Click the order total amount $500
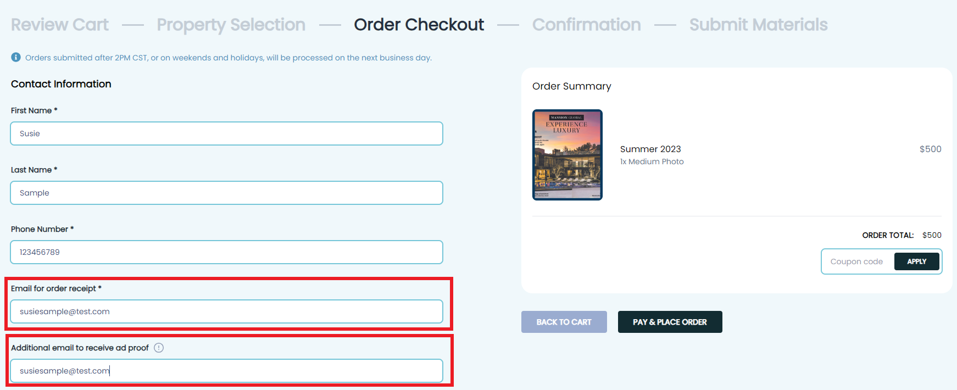 (x=932, y=235)
